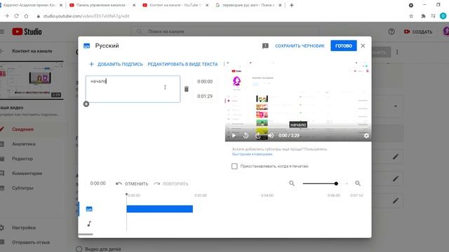Open Субтитры in the sidebar
449x252 pixels.
click(22, 188)
